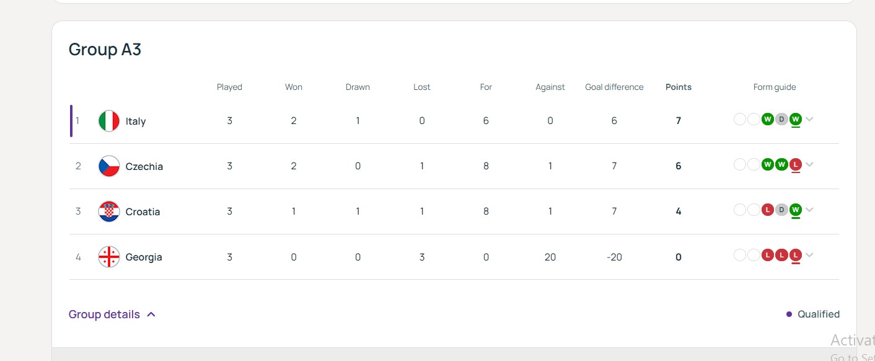Click the Croatia flag icon

tap(109, 212)
